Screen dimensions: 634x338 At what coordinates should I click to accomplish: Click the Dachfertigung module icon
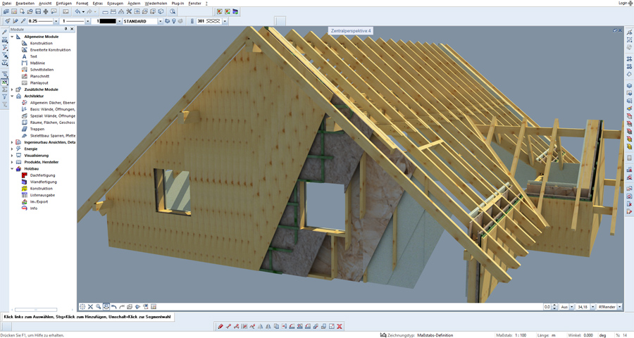(x=25, y=175)
